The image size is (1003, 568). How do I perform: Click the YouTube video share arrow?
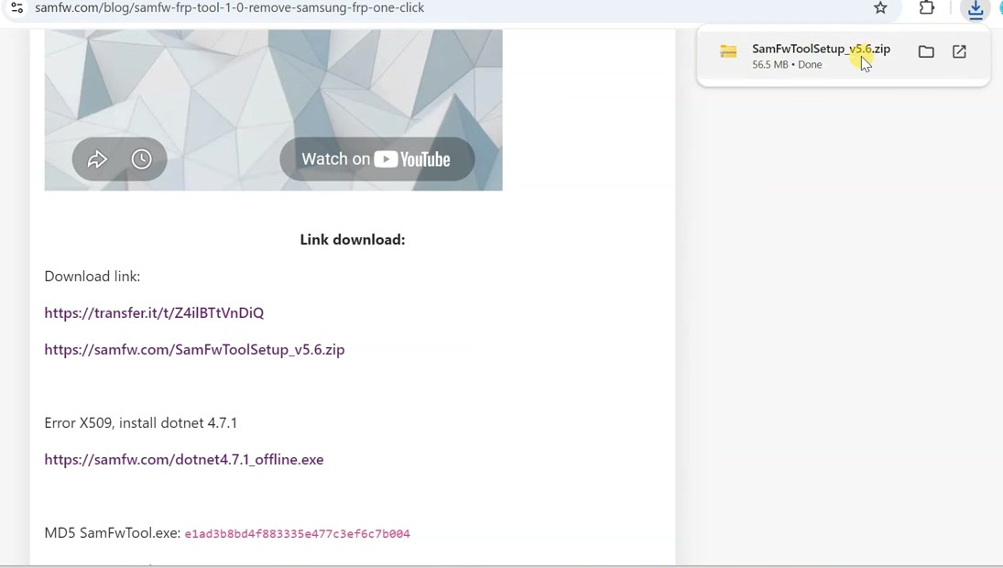coord(97,159)
